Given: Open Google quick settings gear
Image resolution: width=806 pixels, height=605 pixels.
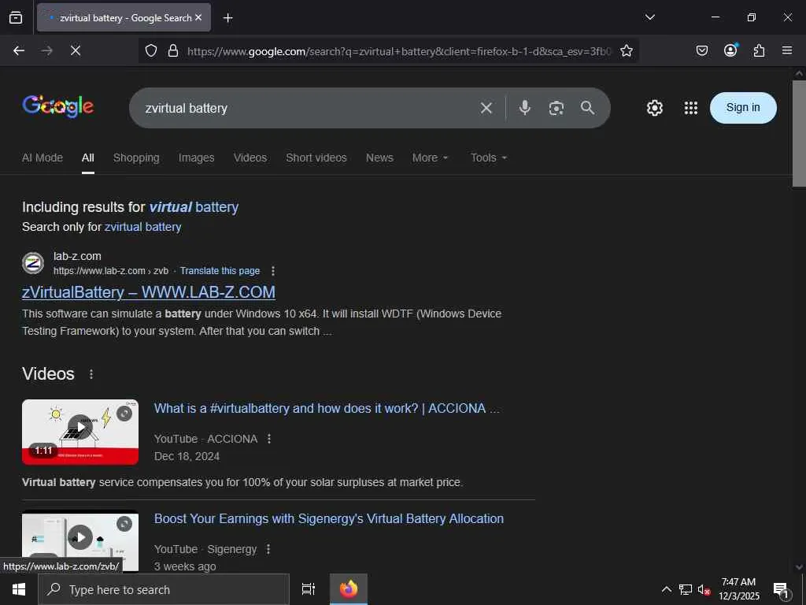Looking at the screenshot, I should [654, 108].
